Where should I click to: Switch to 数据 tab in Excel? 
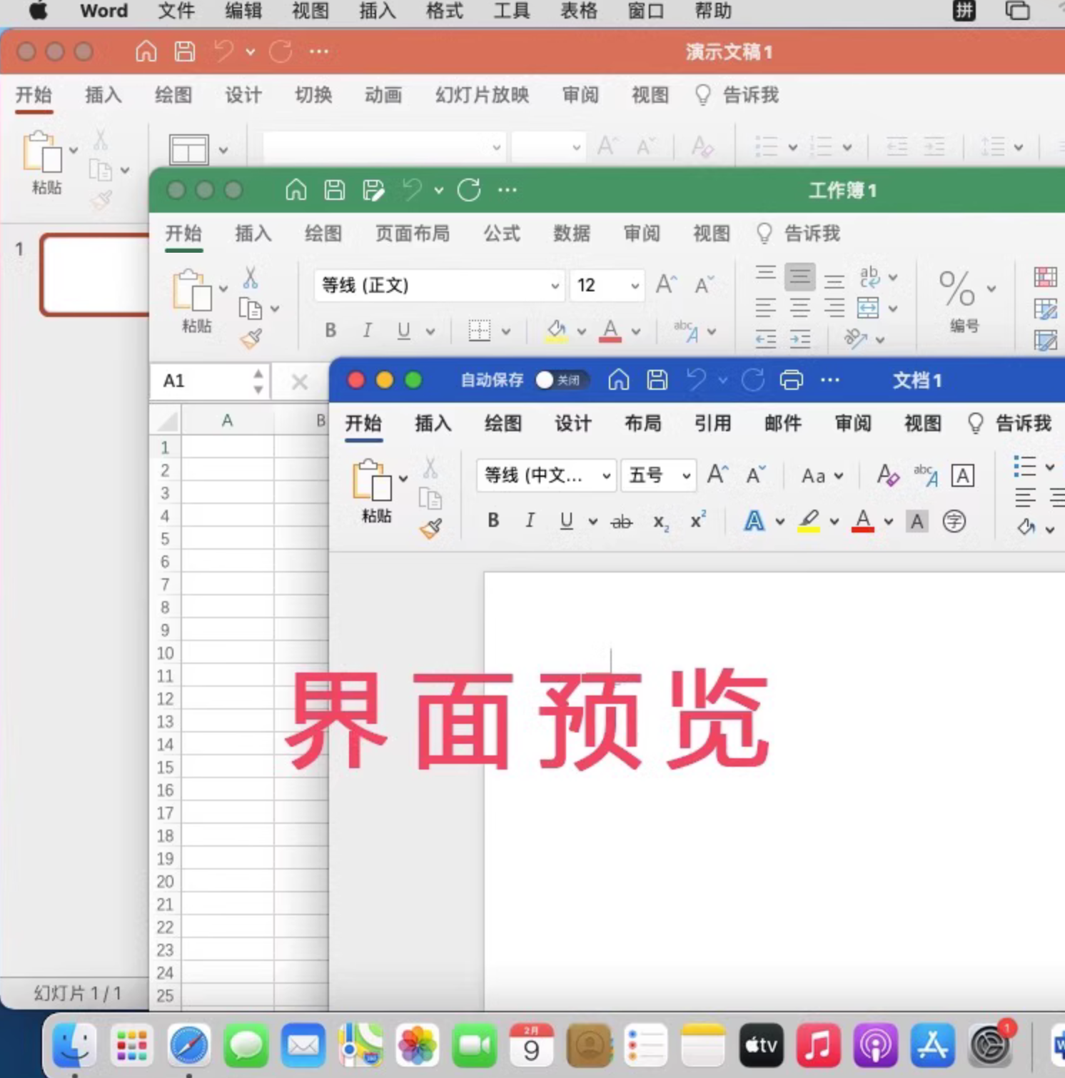click(x=571, y=233)
